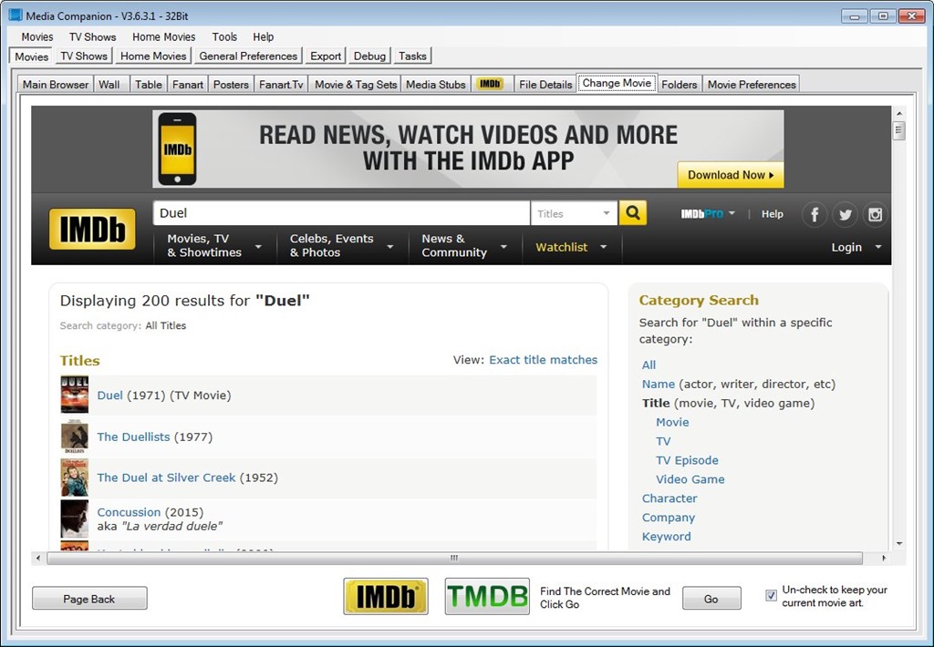Click the Duel (1971) poster thumbnail
934x647 pixels.
coord(75,395)
